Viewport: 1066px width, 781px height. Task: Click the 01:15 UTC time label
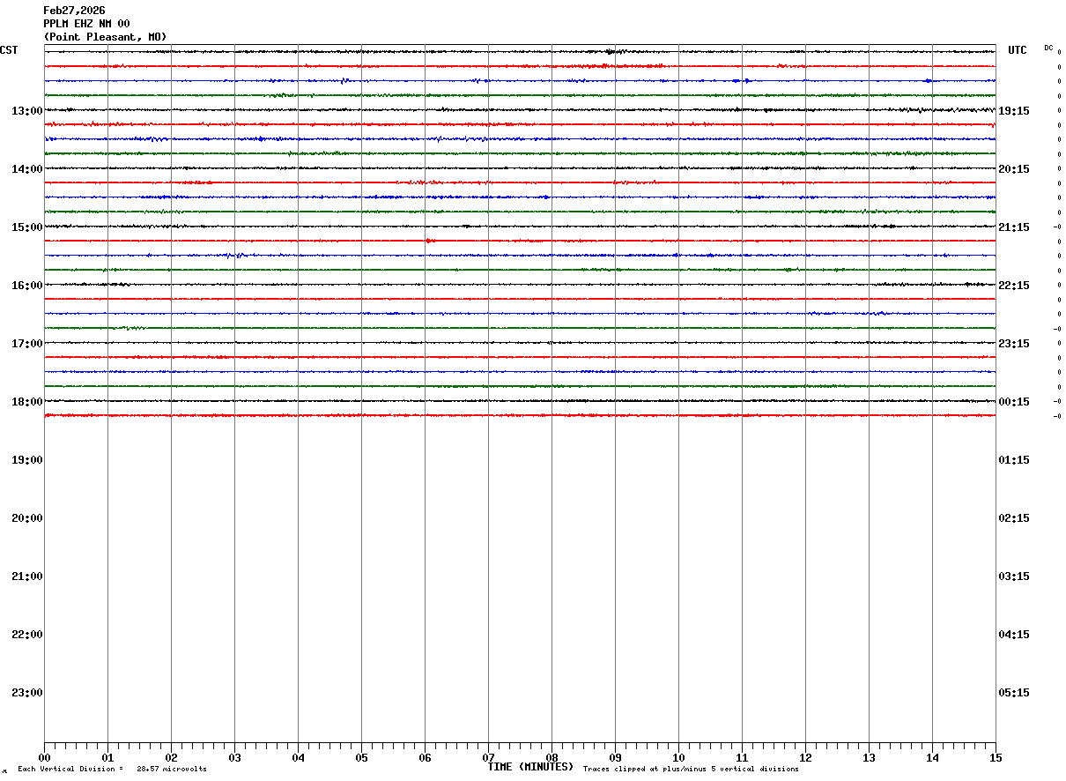click(x=1014, y=460)
